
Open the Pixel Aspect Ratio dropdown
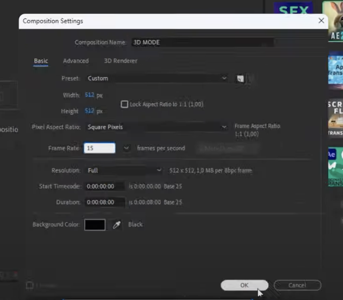click(x=157, y=127)
